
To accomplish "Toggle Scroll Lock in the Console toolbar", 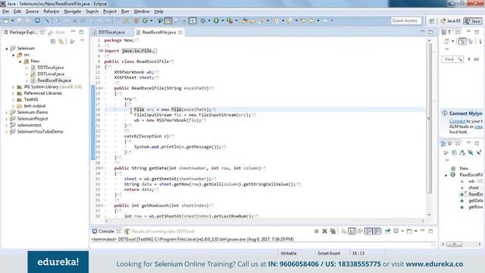I will (352, 231).
